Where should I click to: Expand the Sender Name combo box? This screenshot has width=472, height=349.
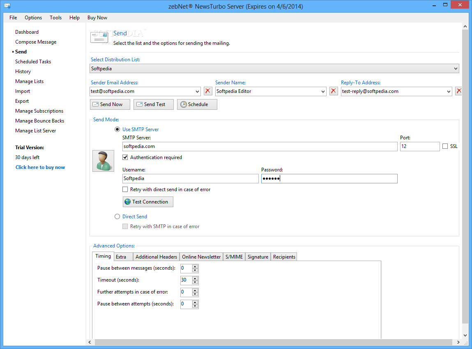pyautogui.click(x=323, y=91)
